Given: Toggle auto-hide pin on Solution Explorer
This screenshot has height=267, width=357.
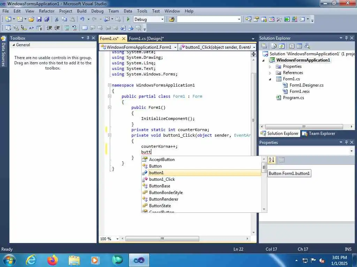Looking at the screenshot, I should pos(346,38).
